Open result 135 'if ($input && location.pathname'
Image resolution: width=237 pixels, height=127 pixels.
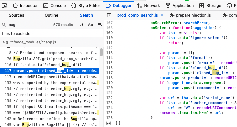coord(49,107)
